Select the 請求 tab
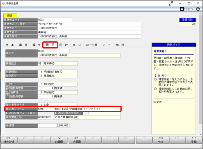This screenshot has height=149, width=203. (x=50, y=45)
